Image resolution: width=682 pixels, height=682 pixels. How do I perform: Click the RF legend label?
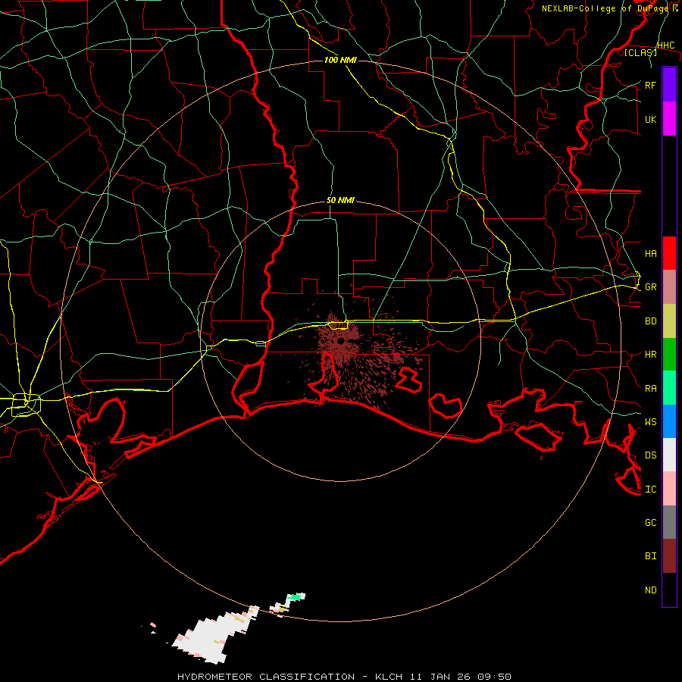[x=650, y=85]
